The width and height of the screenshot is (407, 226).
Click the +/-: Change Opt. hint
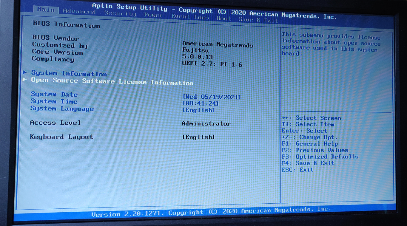pyautogui.click(x=309, y=137)
